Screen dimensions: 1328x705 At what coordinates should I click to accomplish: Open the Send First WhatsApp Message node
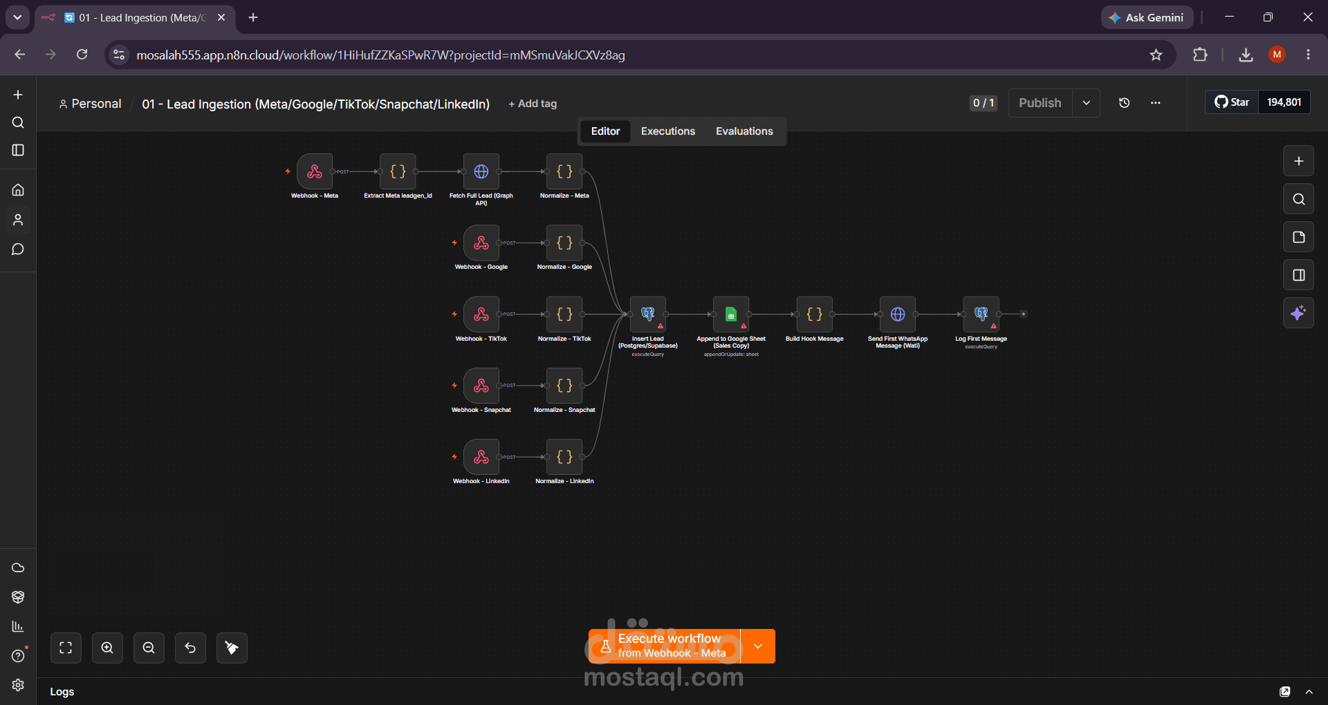pos(898,314)
